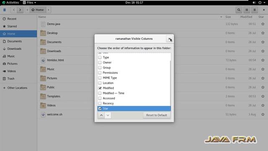Click the Demo.java file icon
This screenshot has width=268, height=151.
[43, 24]
